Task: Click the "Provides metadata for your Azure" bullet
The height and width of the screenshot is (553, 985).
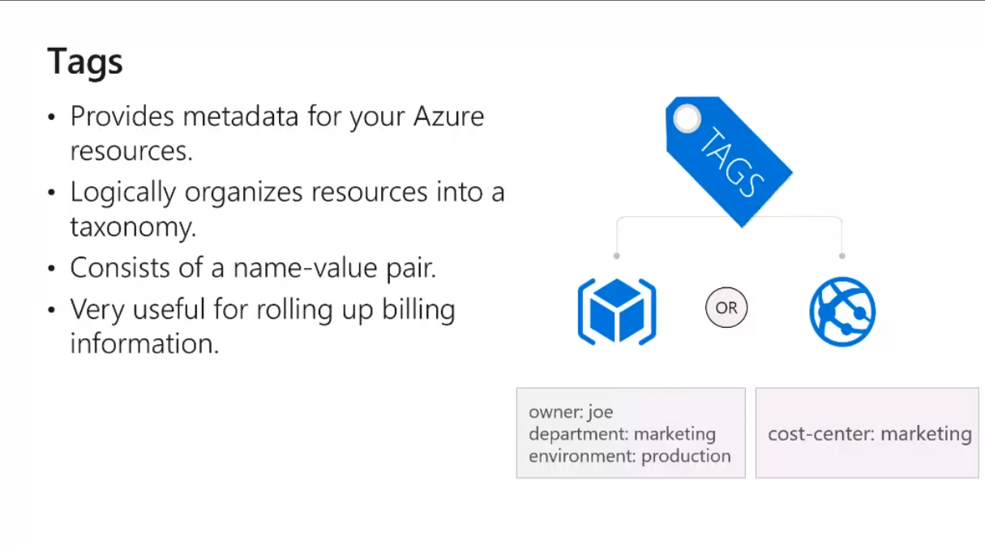Action: coord(276,117)
